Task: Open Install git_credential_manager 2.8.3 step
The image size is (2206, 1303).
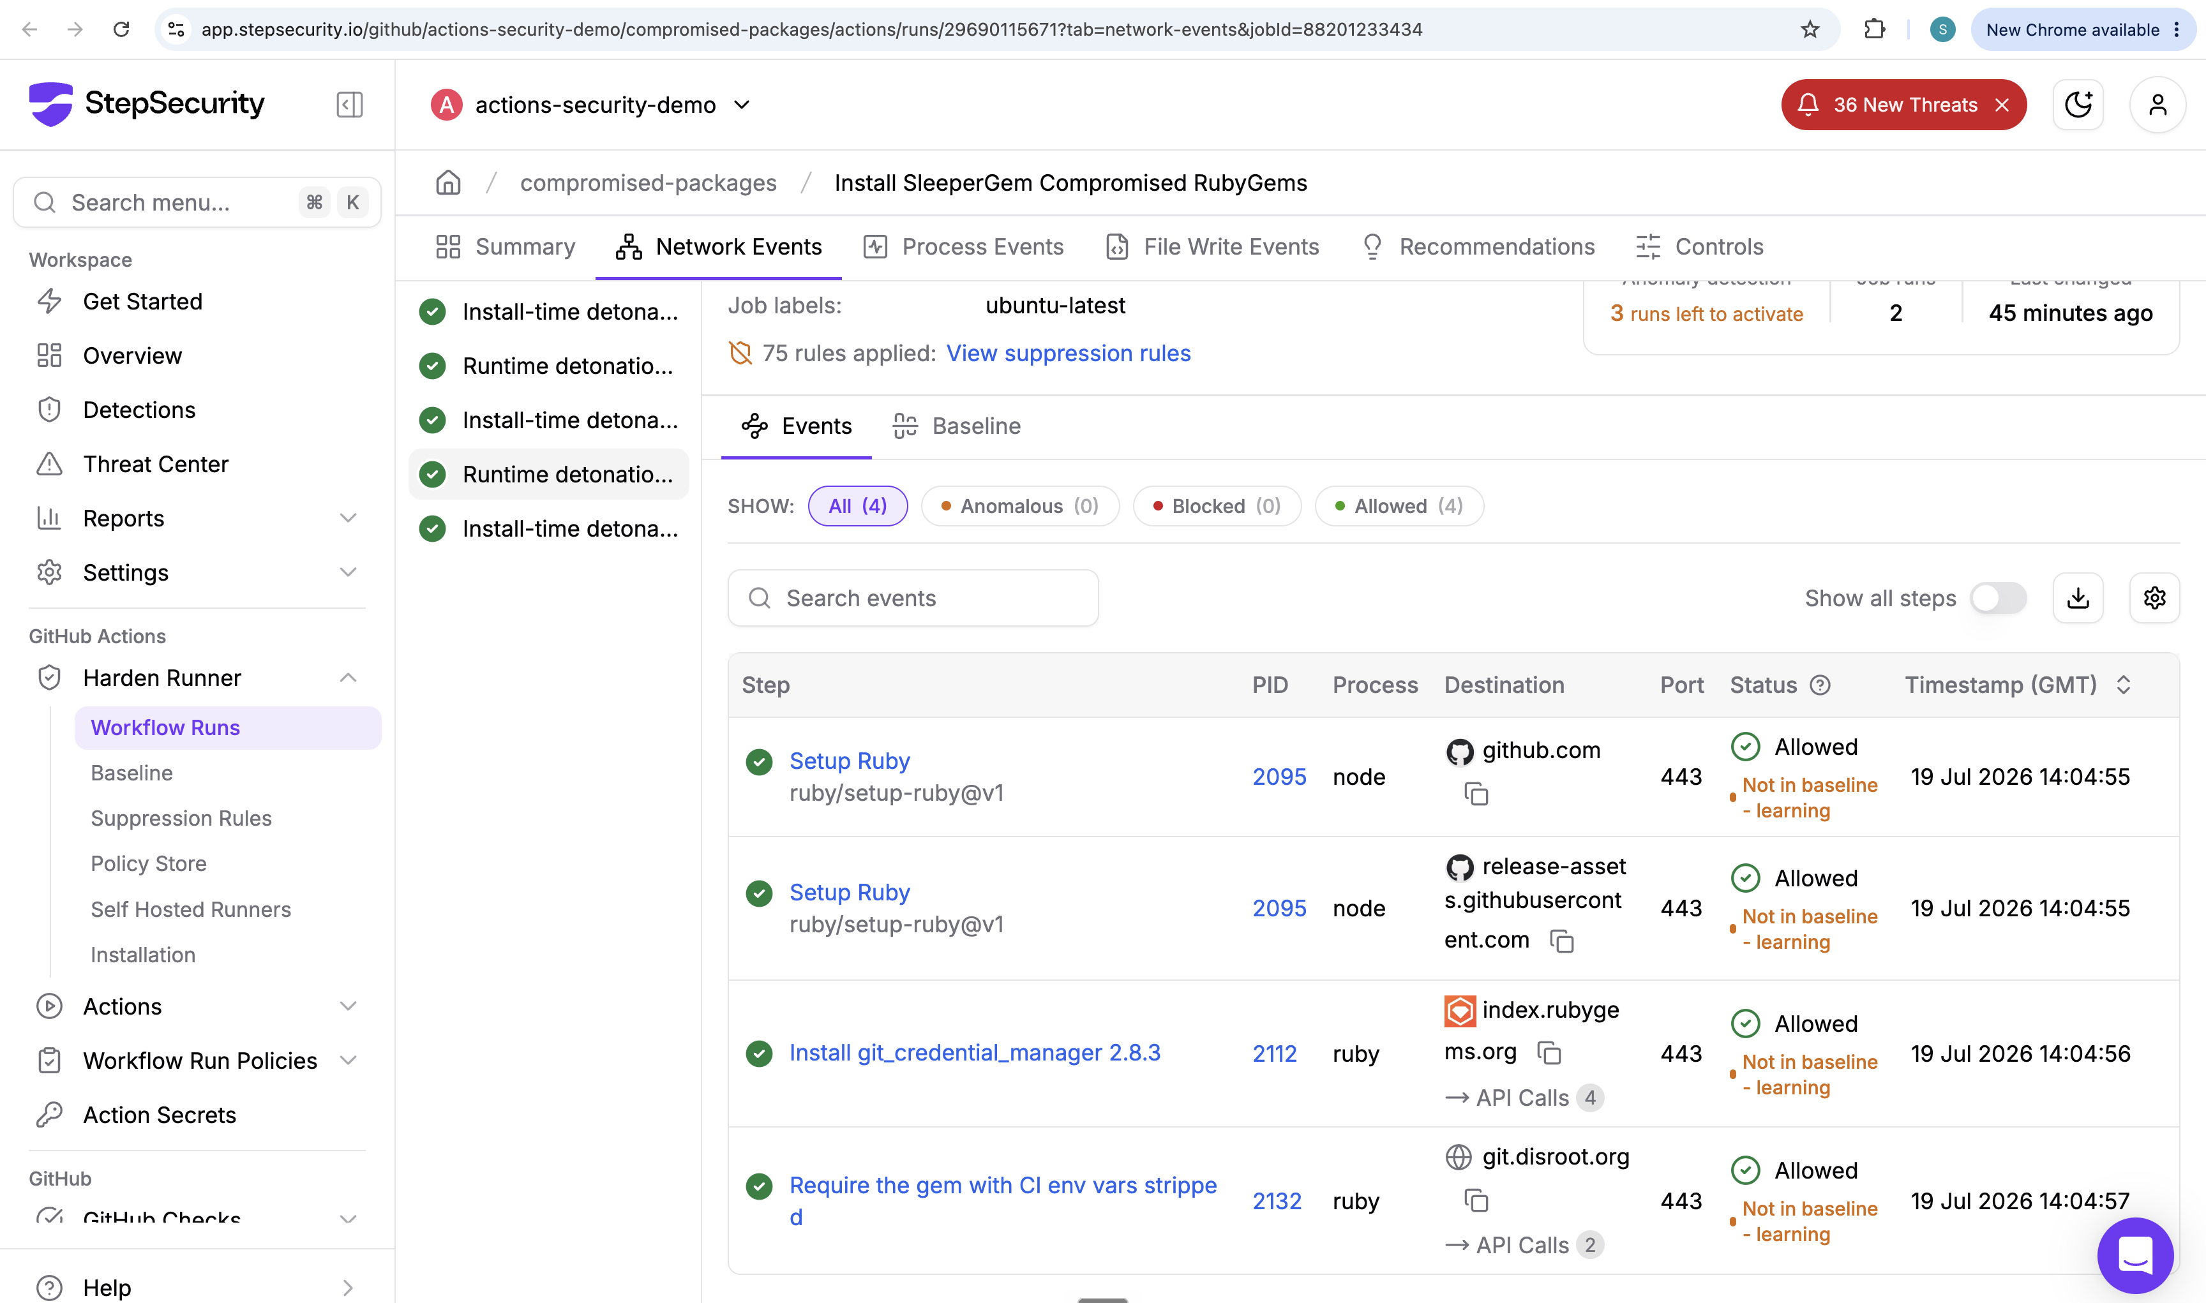Action: click(x=975, y=1052)
